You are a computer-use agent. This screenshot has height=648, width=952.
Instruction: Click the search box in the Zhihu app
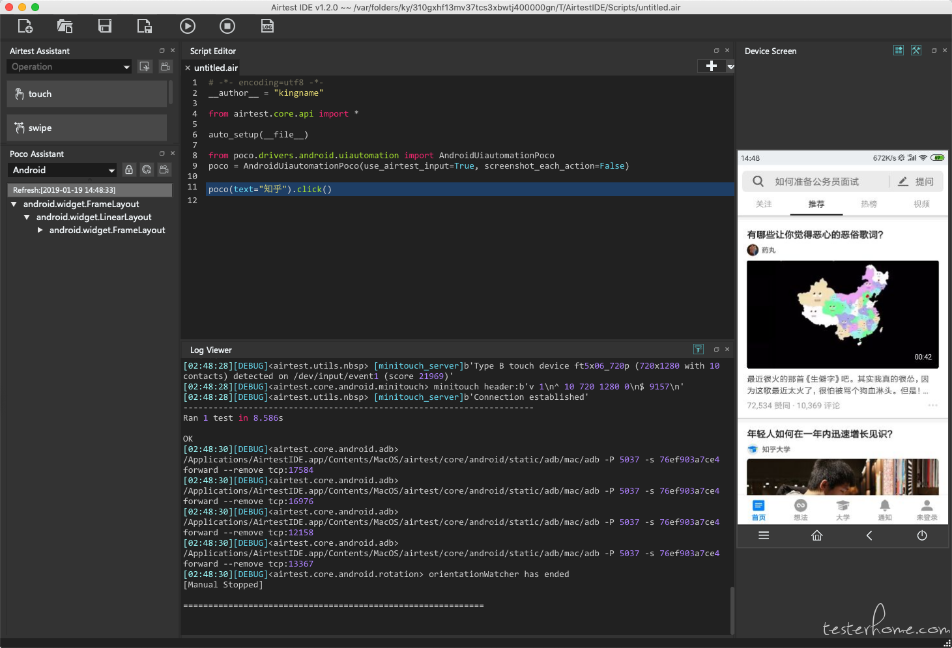coord(815,181)
